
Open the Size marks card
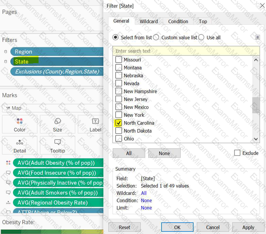(x=58, y=124)
